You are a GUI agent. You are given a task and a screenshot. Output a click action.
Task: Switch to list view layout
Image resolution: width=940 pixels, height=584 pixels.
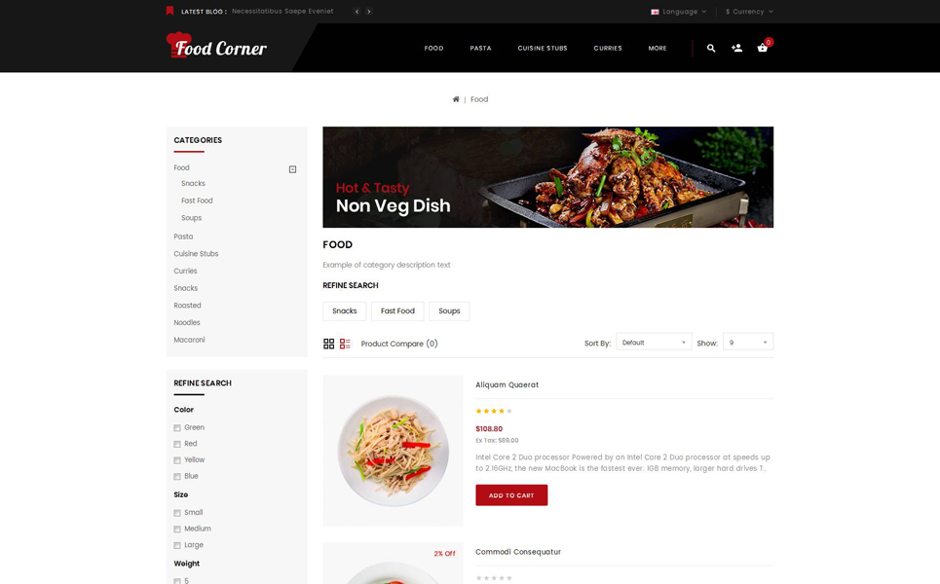pyautogui.click(x=345, y=344)
